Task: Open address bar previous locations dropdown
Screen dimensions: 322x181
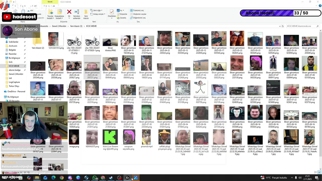Action: coord(280,26)
